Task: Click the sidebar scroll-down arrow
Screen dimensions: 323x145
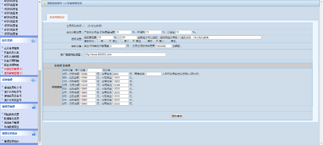Action: 39,143
